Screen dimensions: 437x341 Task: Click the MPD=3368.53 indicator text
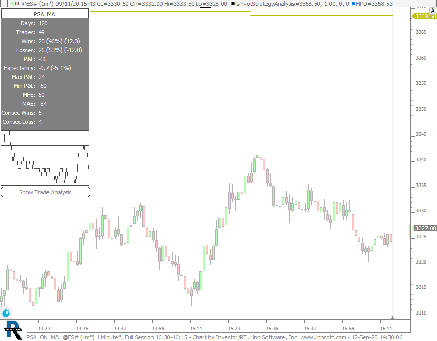click(374, 4)
